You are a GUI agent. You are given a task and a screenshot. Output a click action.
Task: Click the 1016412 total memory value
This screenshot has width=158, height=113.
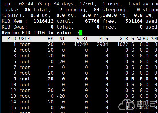(43, 21)
